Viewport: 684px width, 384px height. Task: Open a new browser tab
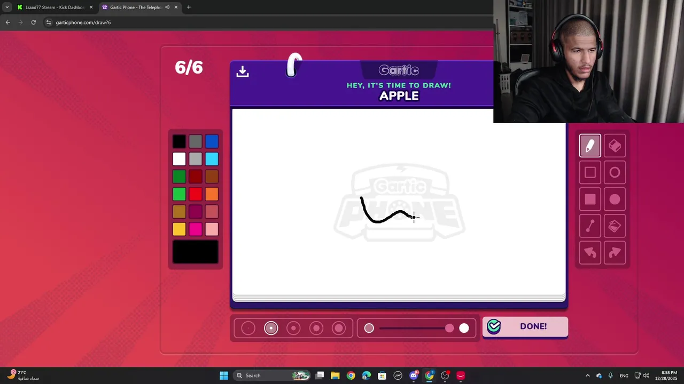tap(189, 7)
